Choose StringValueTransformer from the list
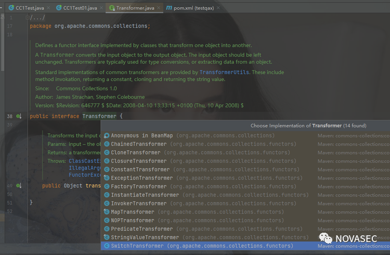This screenshot has width=390, height=255. [245, 237]
